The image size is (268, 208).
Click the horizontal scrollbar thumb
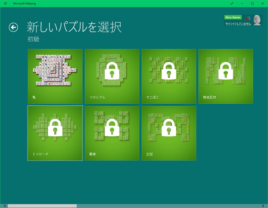[42, 206]
